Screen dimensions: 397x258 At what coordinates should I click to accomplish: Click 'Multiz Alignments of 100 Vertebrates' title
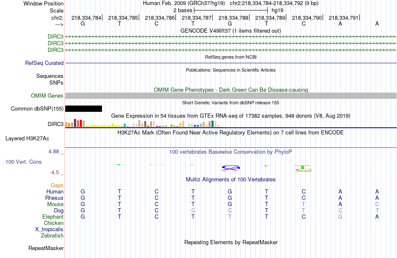click(231, 180)
